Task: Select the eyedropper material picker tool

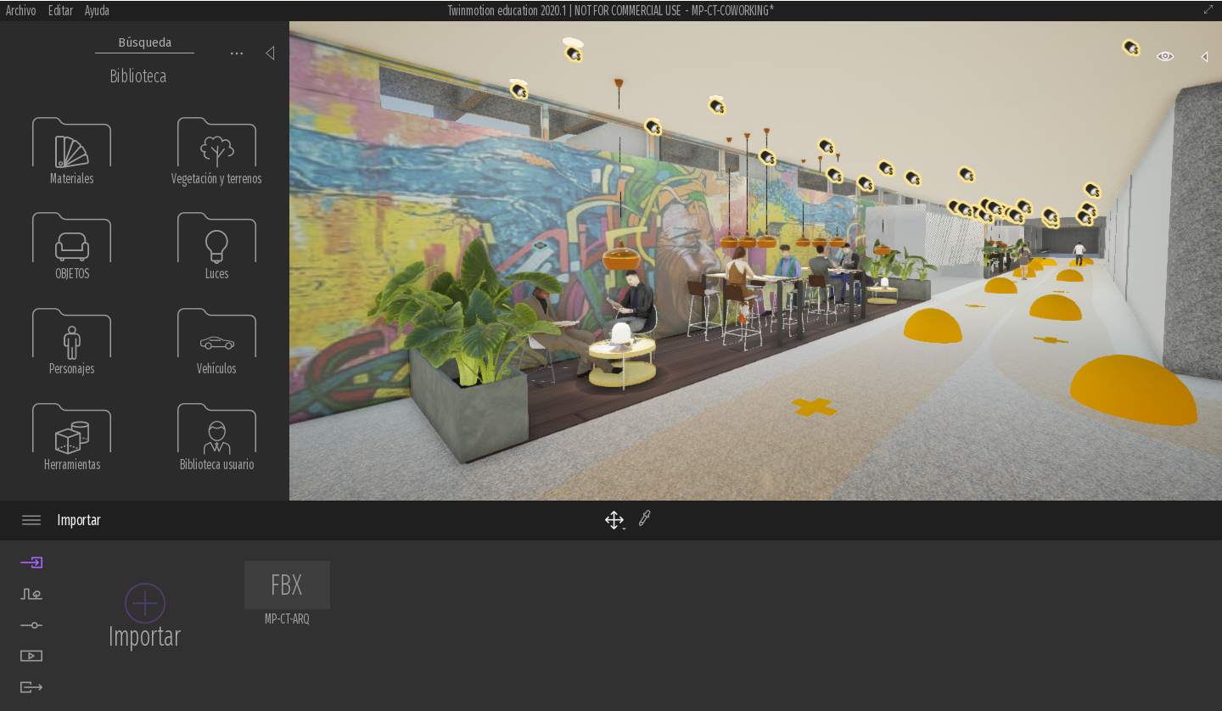Action: (x=645, y=519)
